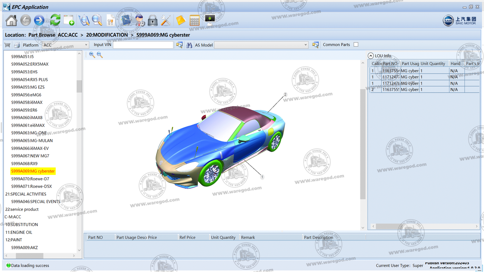Open the map magnifier part browse icon
484x272 pixels.
point(84,20)
